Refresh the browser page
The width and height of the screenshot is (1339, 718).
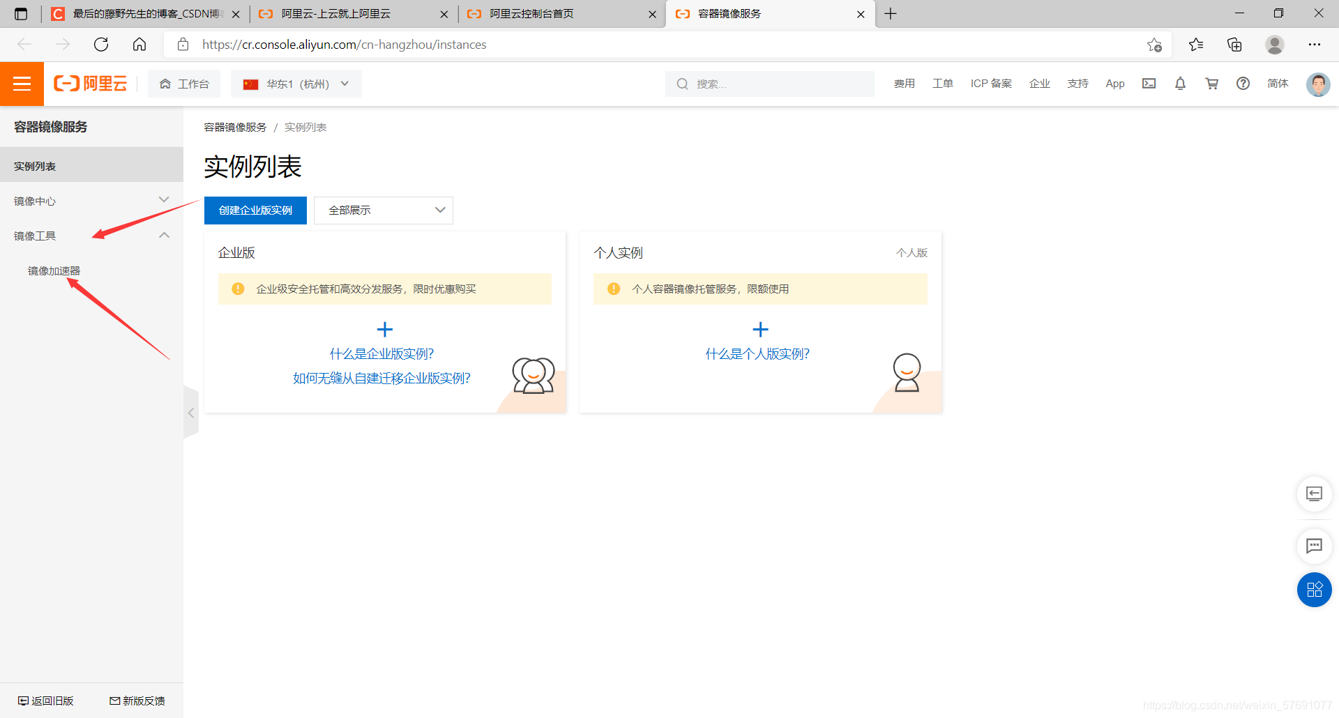[101, 45]
